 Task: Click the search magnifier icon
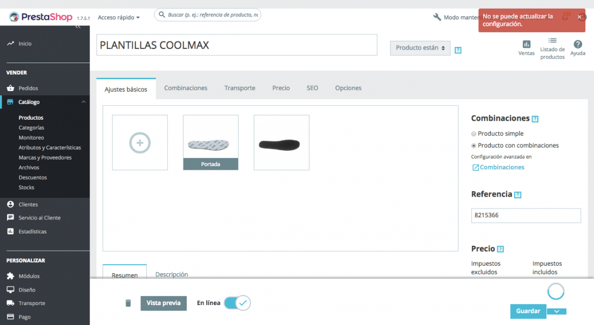coord(162,15)
